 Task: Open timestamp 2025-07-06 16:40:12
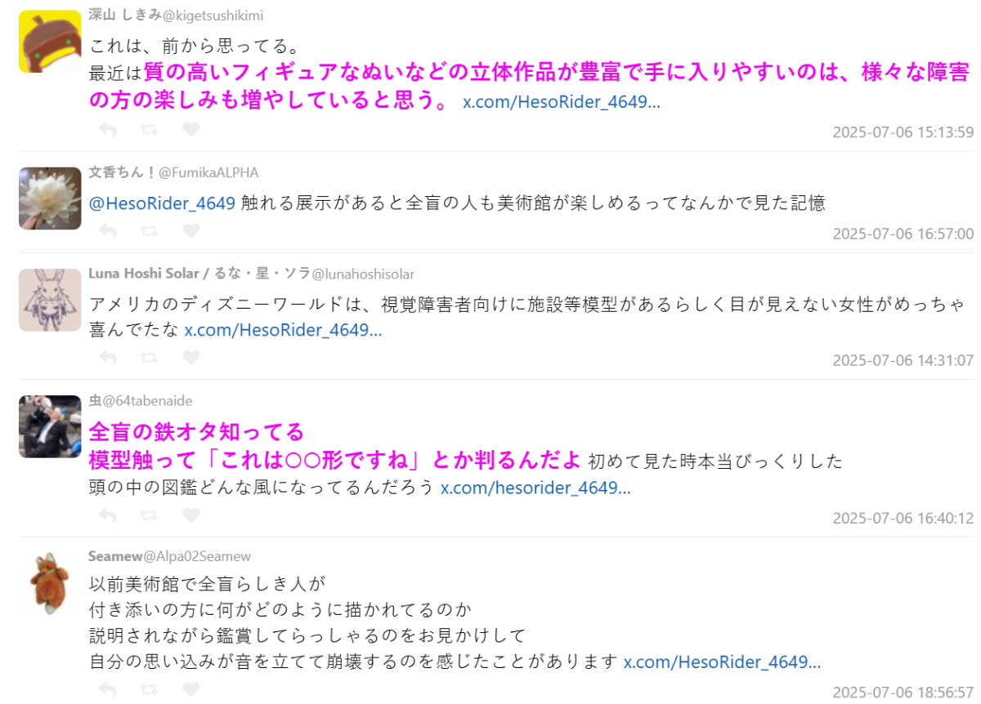coord(903,519)
